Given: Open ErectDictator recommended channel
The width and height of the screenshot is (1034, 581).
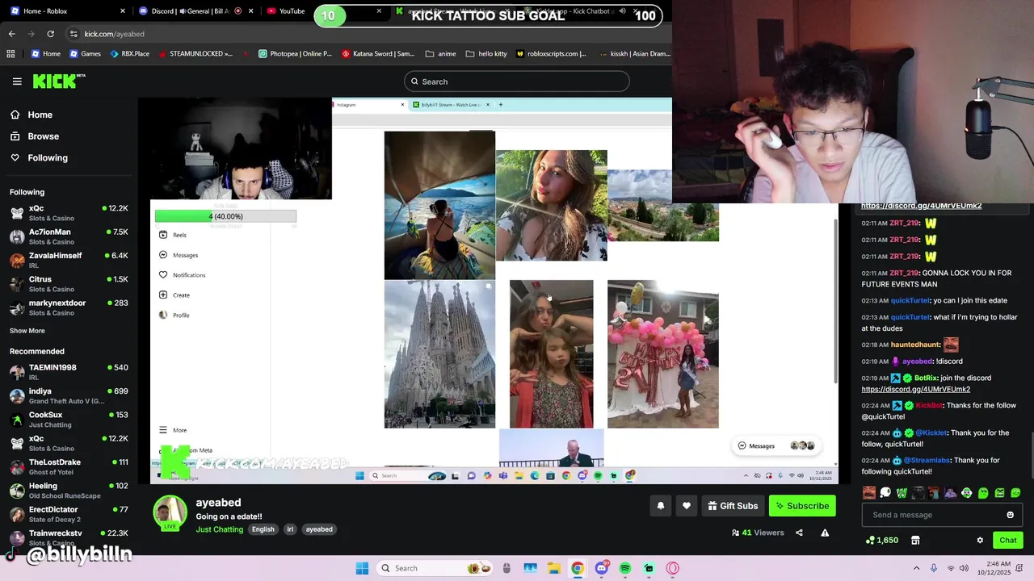Looking at the screenshot, I should click(x=69, y=514).
